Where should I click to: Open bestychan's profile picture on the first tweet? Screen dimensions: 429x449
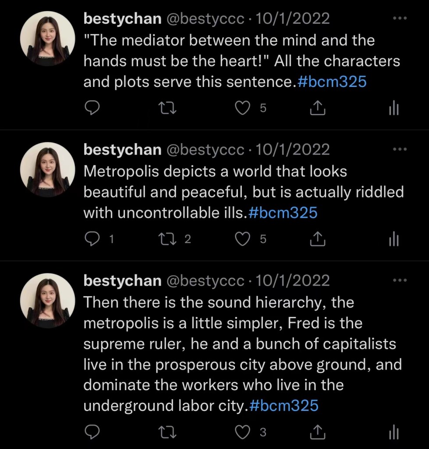pyautogui.click(x=48, y=39)
